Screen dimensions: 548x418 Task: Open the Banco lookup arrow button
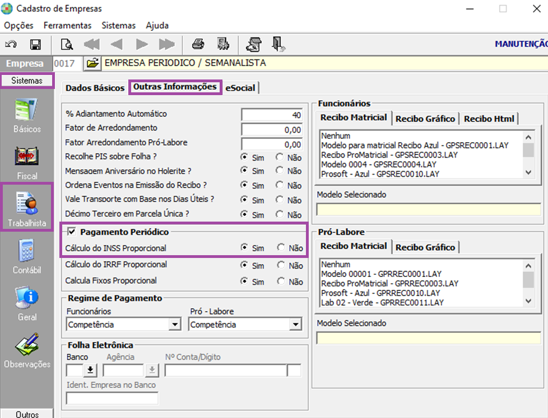[90, 370]
